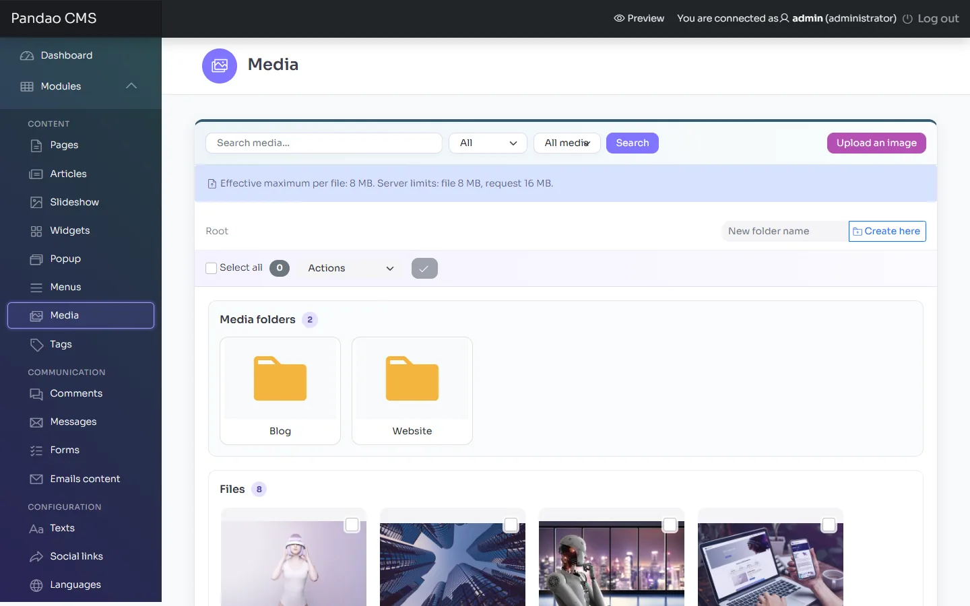Open the Blog media folder
970x606 pixels.
(x=280, y=391)
